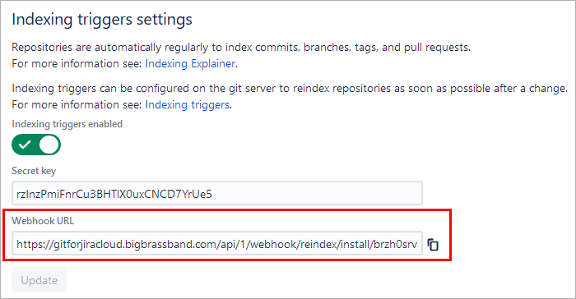Screen dimensions: 576x299
Task: Click the 'Indexing triggers can be configured' sentence
Action: pos(290,89)
